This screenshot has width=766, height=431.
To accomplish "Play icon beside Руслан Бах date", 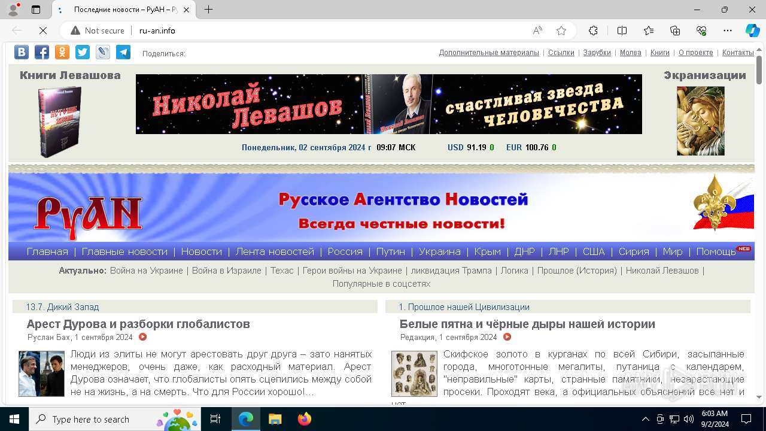I will pyautogui.click(x=142, y=337).
